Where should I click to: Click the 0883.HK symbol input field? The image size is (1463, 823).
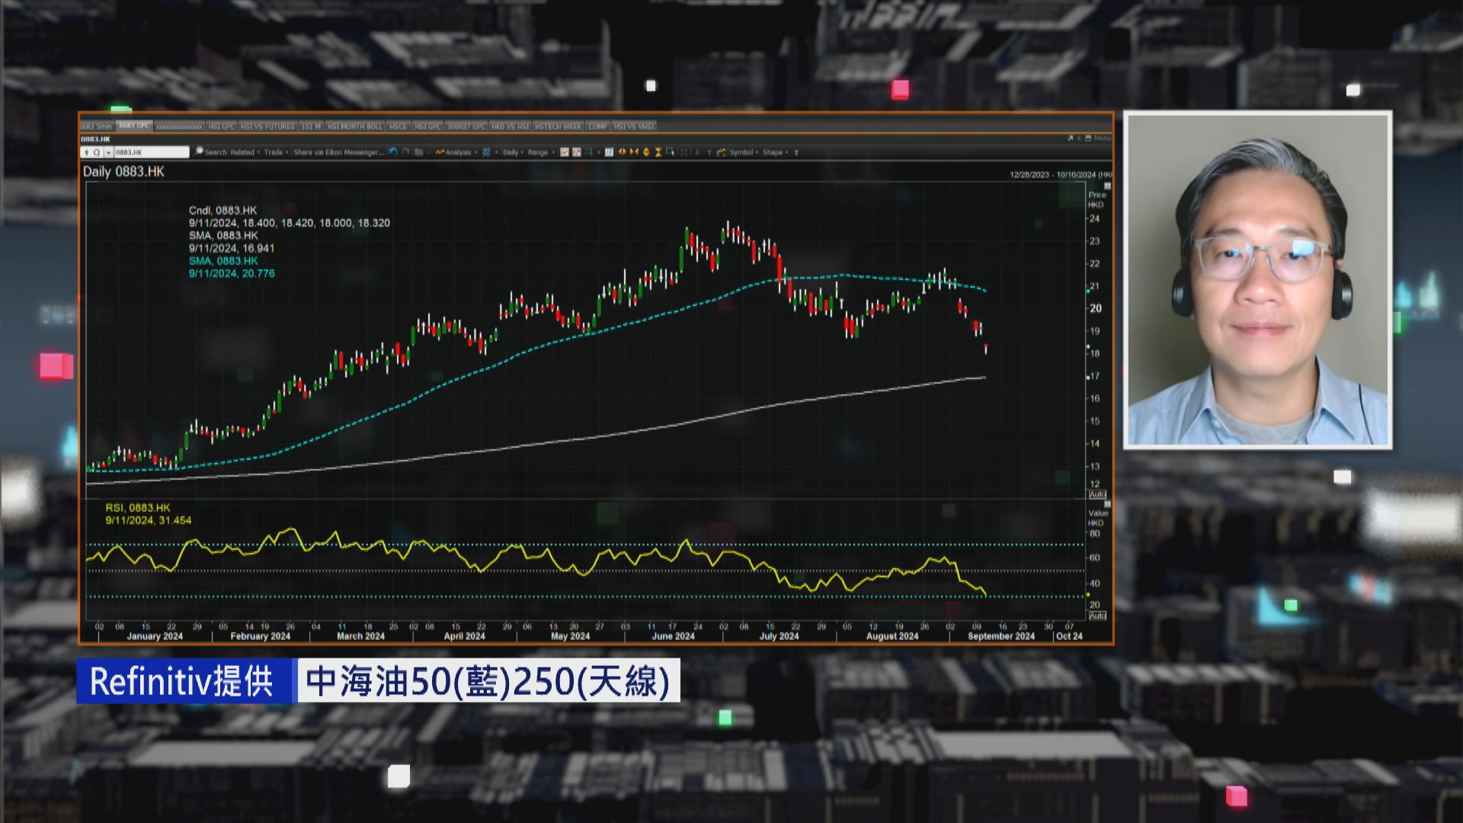(x=151, y=152)
